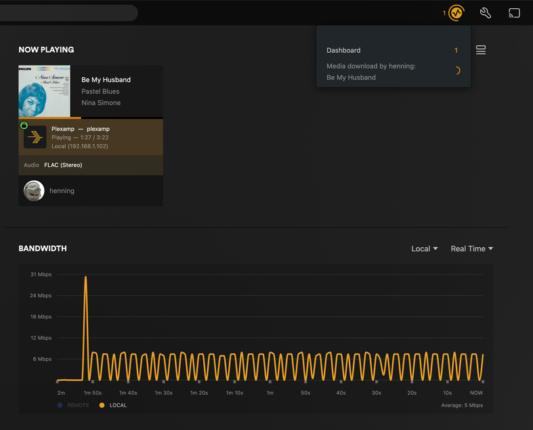Click the Average: 5 Mbps label
Screen dimensions: 533x430
click(x=462, y=405)
